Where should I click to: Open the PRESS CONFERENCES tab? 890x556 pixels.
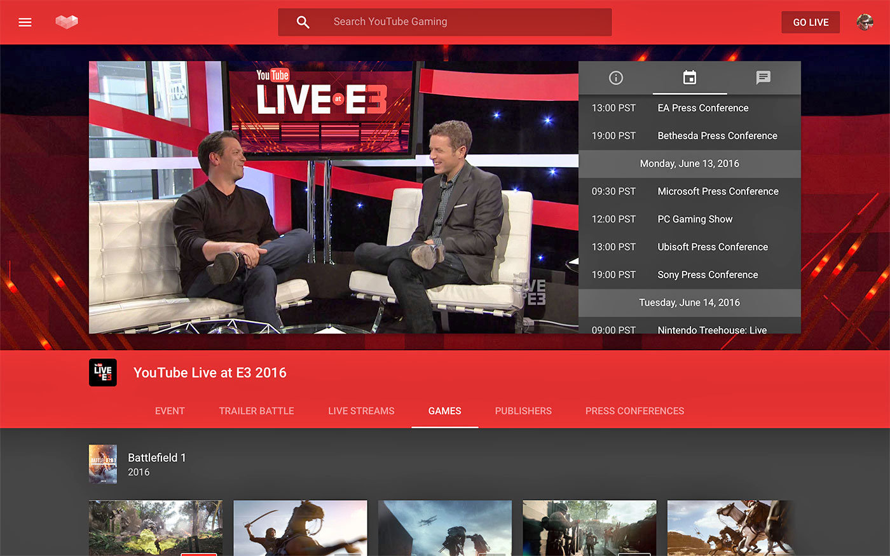(634, 411)
